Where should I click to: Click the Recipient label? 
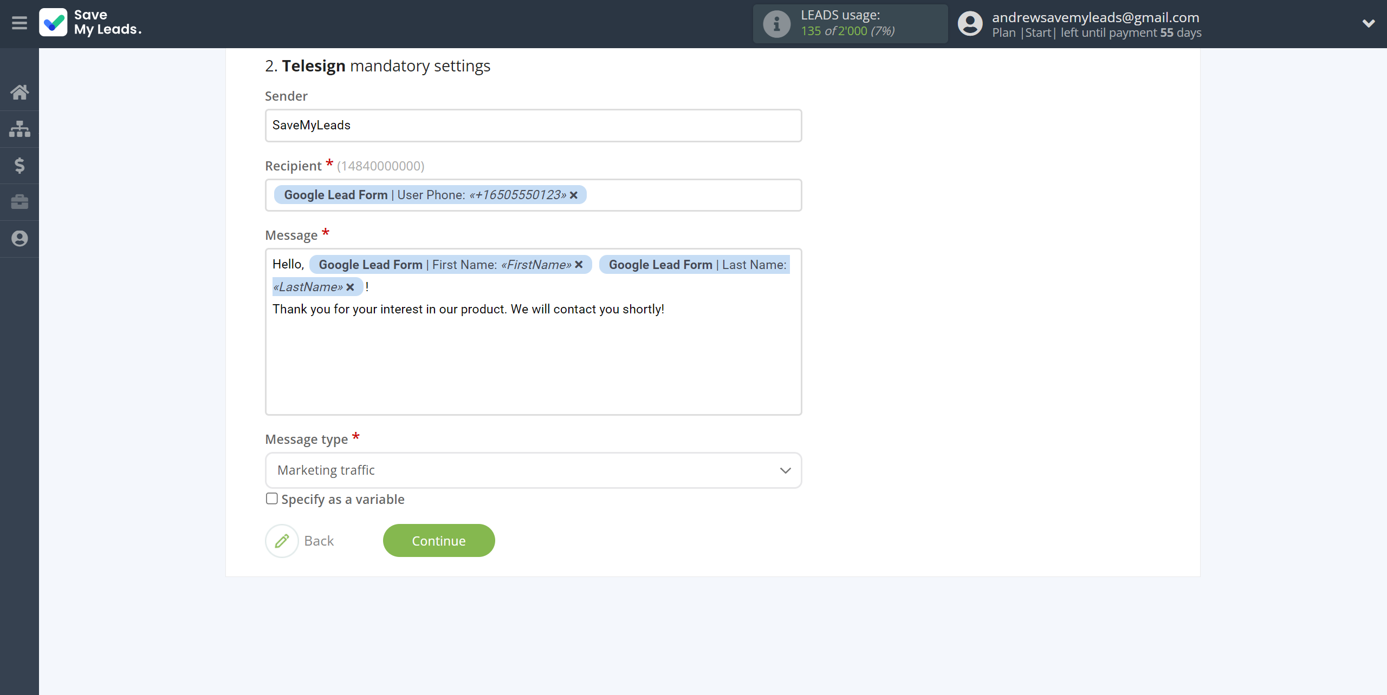click(x=293, y=166)
